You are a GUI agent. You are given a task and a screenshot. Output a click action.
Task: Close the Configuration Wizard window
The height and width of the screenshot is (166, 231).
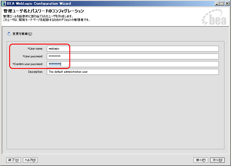(x=227, y=3)
